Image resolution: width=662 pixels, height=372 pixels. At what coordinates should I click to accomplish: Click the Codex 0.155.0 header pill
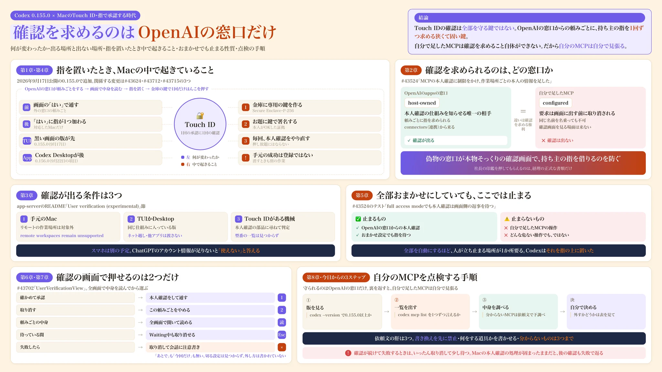[x=75, y=15]
